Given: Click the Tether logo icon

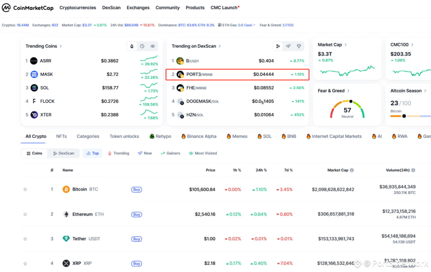Looking at the screenshot, I should coord(66,239).
